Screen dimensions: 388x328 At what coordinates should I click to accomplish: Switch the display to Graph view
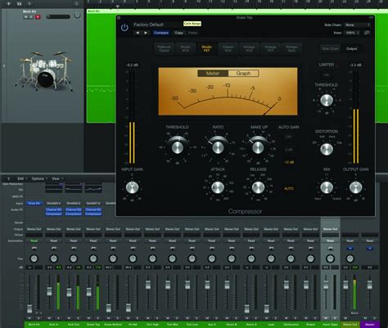tap(243, 74)
